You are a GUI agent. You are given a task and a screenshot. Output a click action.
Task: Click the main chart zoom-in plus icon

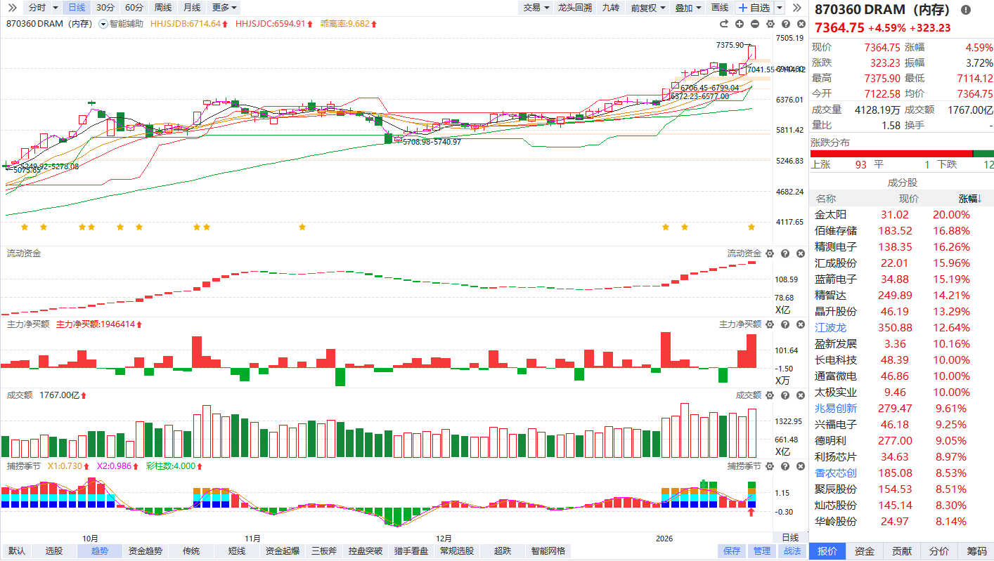pos(740,24)
